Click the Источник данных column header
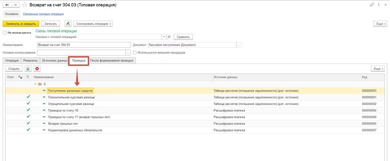Viewport: 390px width, 161px height. [x=286, y=78]
